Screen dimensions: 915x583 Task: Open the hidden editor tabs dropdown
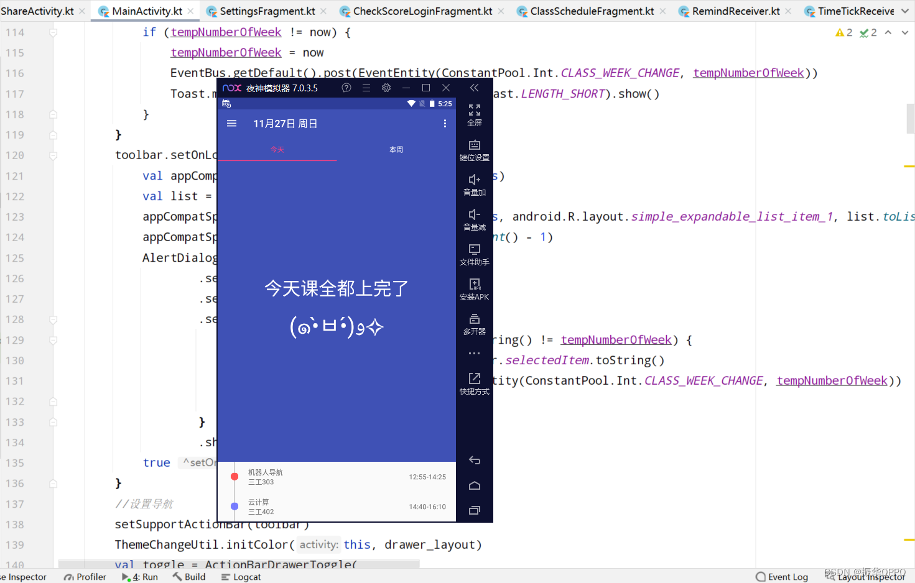tap(905, 11)
